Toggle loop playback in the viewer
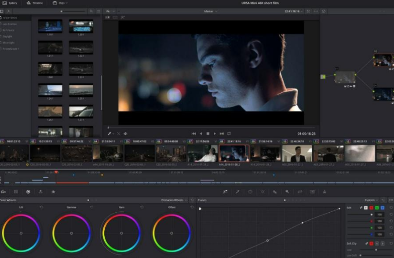Viewport: 394px width, 258px height. click(229, 134)
